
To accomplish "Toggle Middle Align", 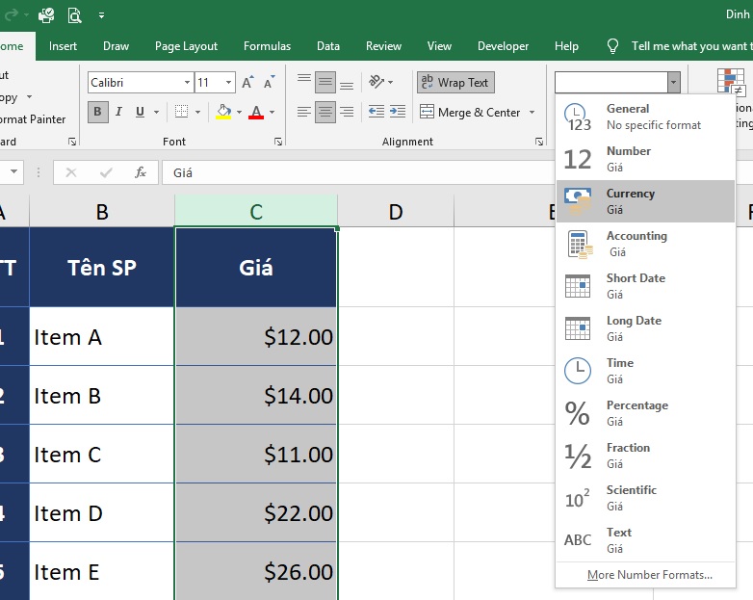I will [x=325, y=82].
